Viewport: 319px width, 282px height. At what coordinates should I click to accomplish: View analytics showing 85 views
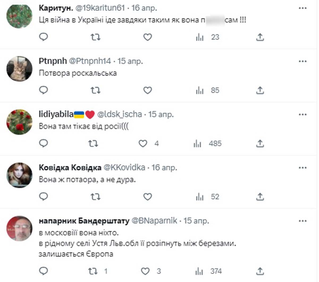[x=200, y=90]
